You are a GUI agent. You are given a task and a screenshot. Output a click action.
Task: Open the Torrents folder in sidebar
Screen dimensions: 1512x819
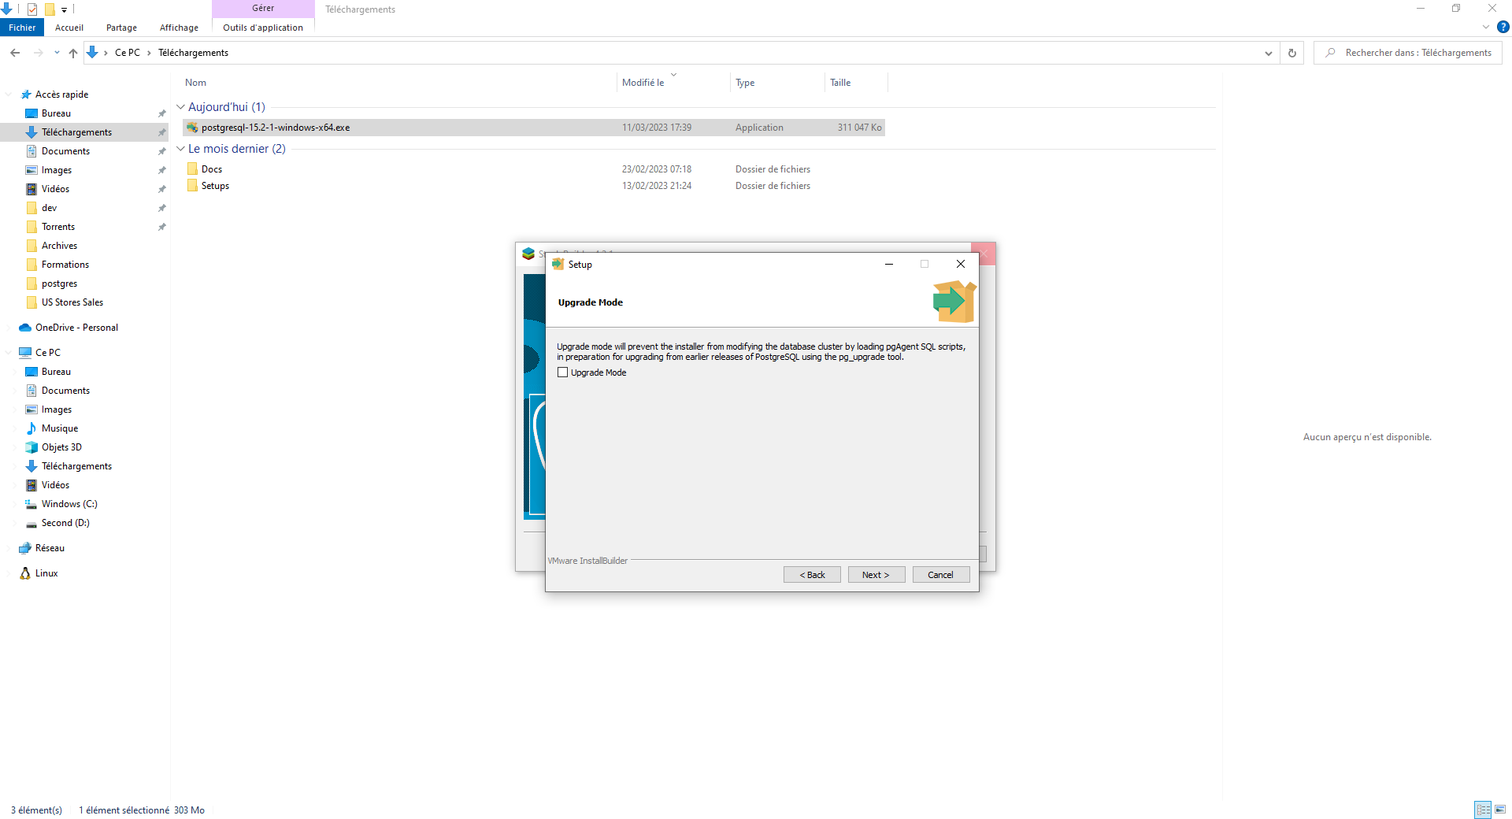(x=58, y=227)
